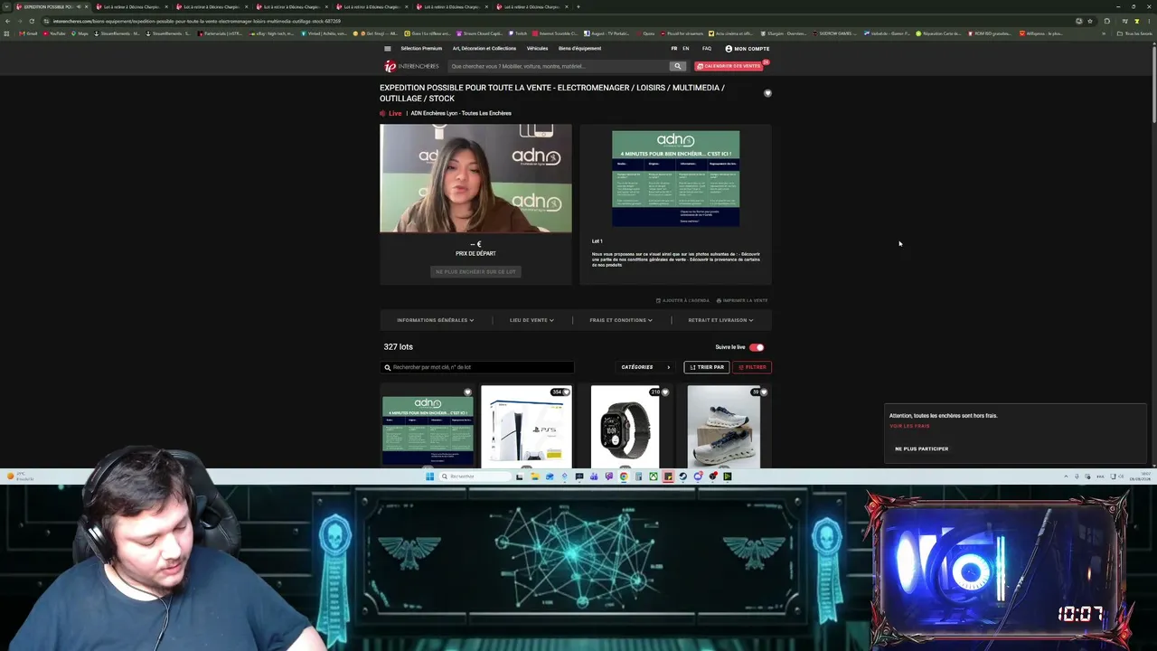
Task: Open the Chrome three-dot menu
Action: click(1149, 21)
